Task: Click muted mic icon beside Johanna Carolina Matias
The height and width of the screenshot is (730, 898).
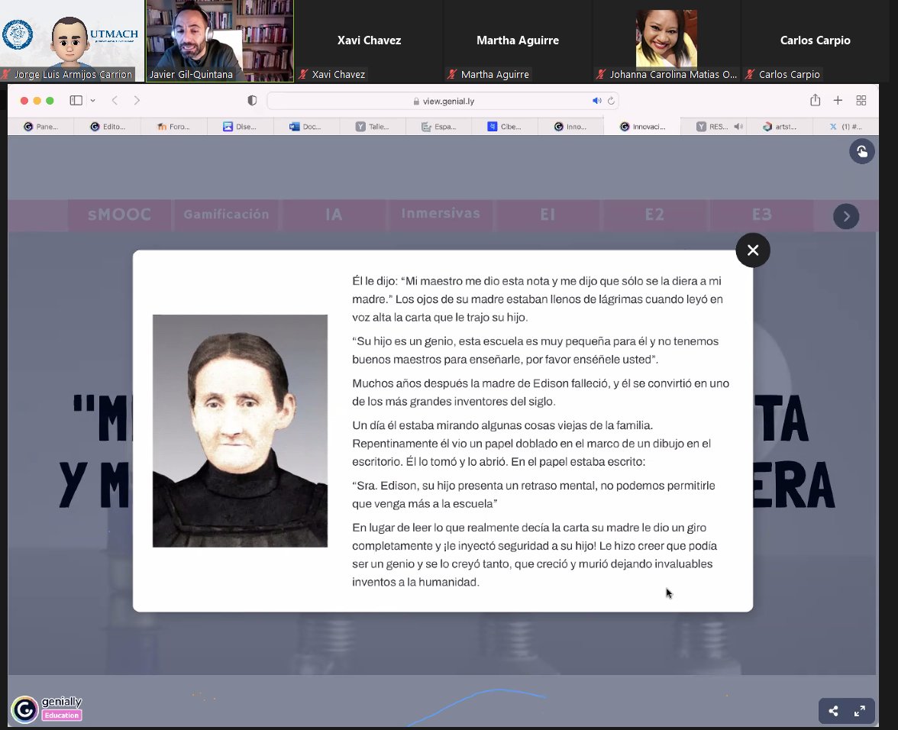Action: pos(601,74)
